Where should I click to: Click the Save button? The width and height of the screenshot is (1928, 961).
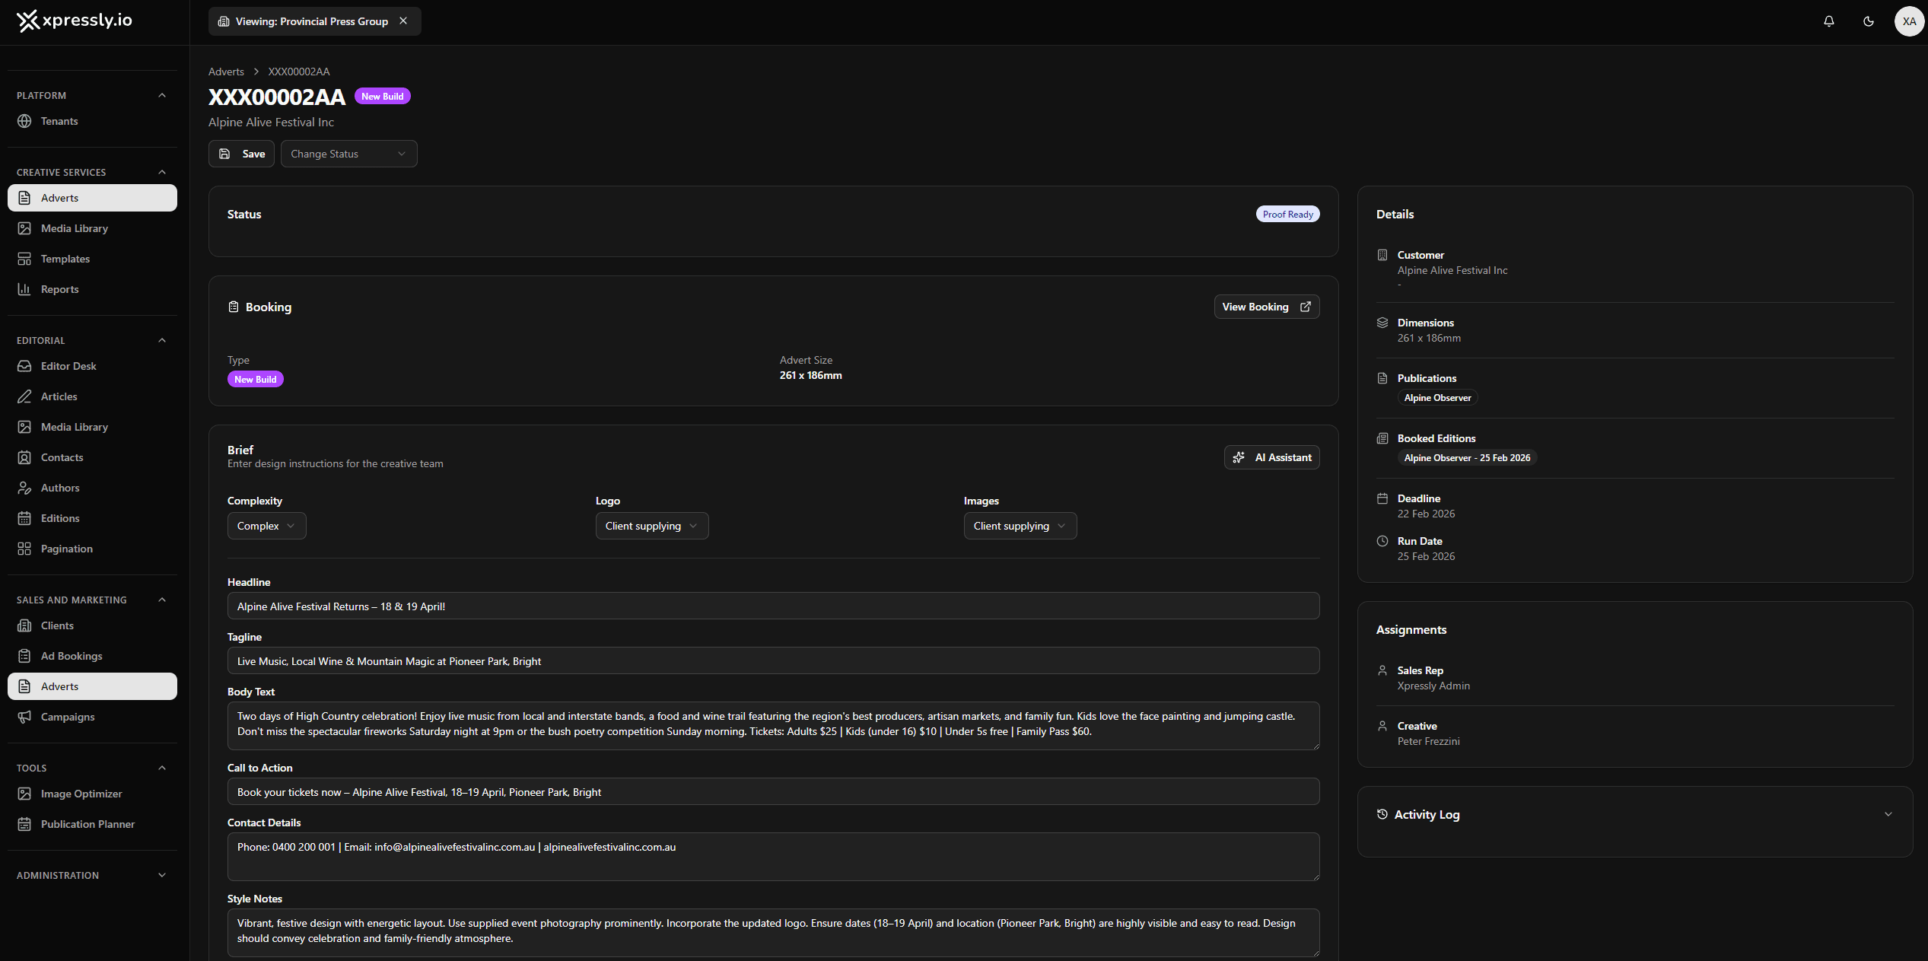pos(242,154)
